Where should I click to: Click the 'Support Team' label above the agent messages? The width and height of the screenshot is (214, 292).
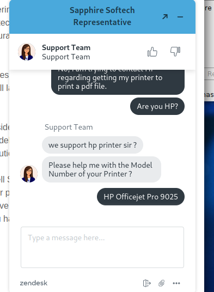[69, 127]
